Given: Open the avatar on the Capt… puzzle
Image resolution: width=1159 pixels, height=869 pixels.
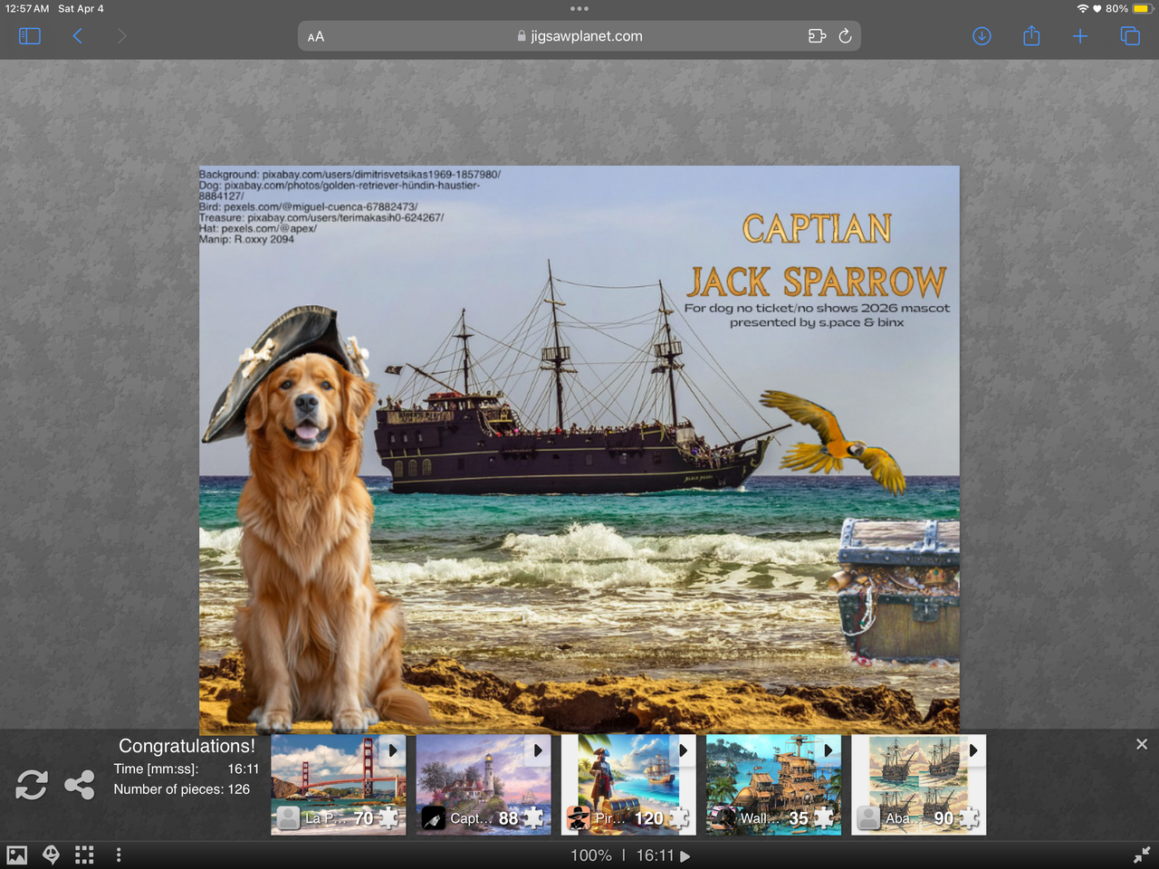Looking at the screenshot, I should (x=434, y=818).
